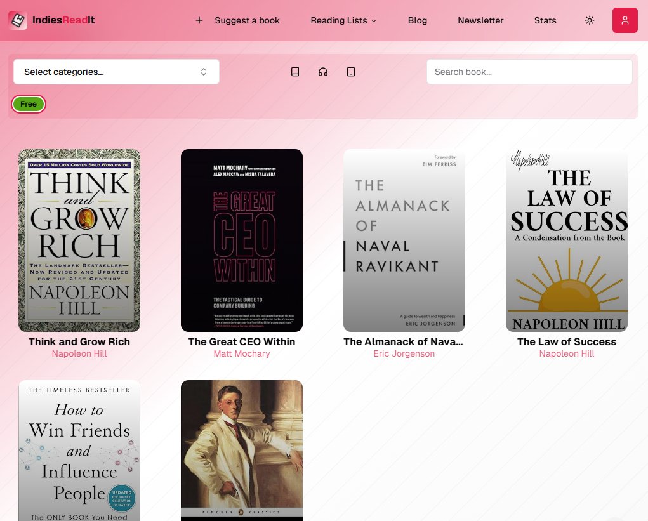Open the Stats page
648x521 pixels.
point(545,20)
